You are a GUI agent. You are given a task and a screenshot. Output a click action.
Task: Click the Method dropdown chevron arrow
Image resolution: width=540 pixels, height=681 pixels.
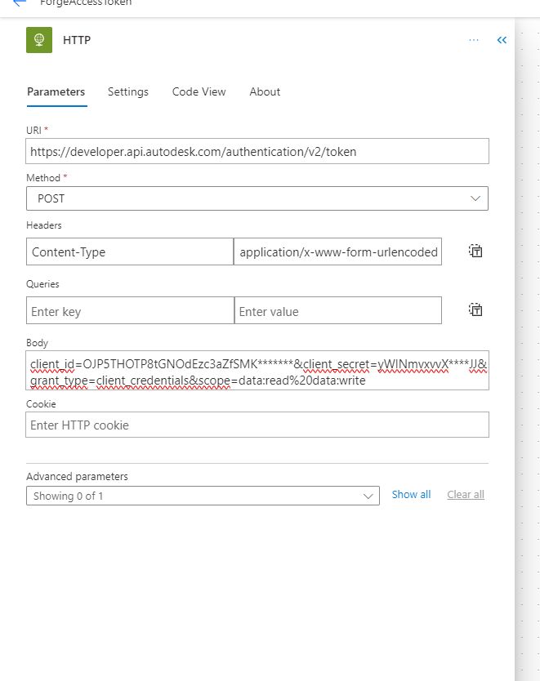pos(475,198)
